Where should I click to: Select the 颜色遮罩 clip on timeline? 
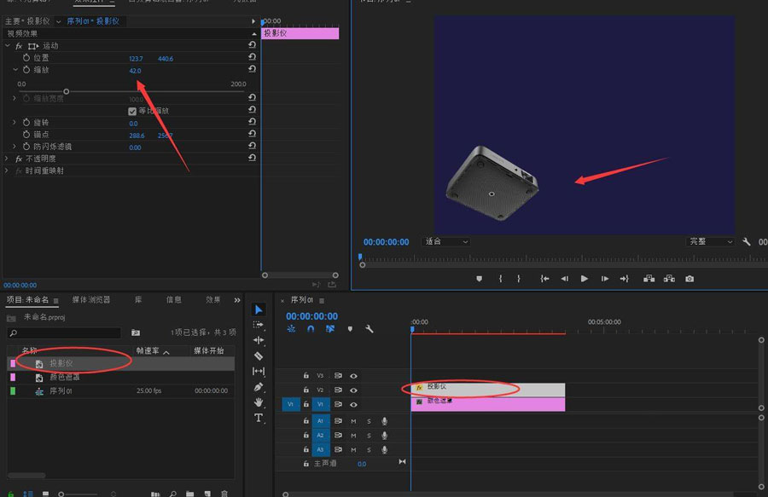coord(487,404)
